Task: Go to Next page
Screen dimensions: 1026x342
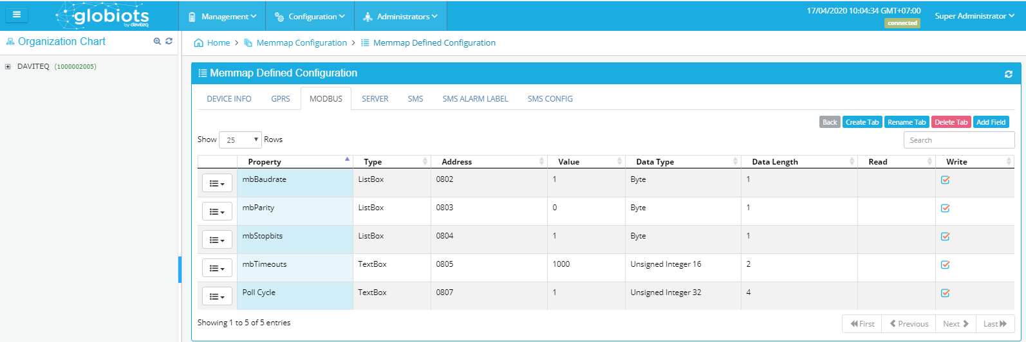Action: (956, 324)
